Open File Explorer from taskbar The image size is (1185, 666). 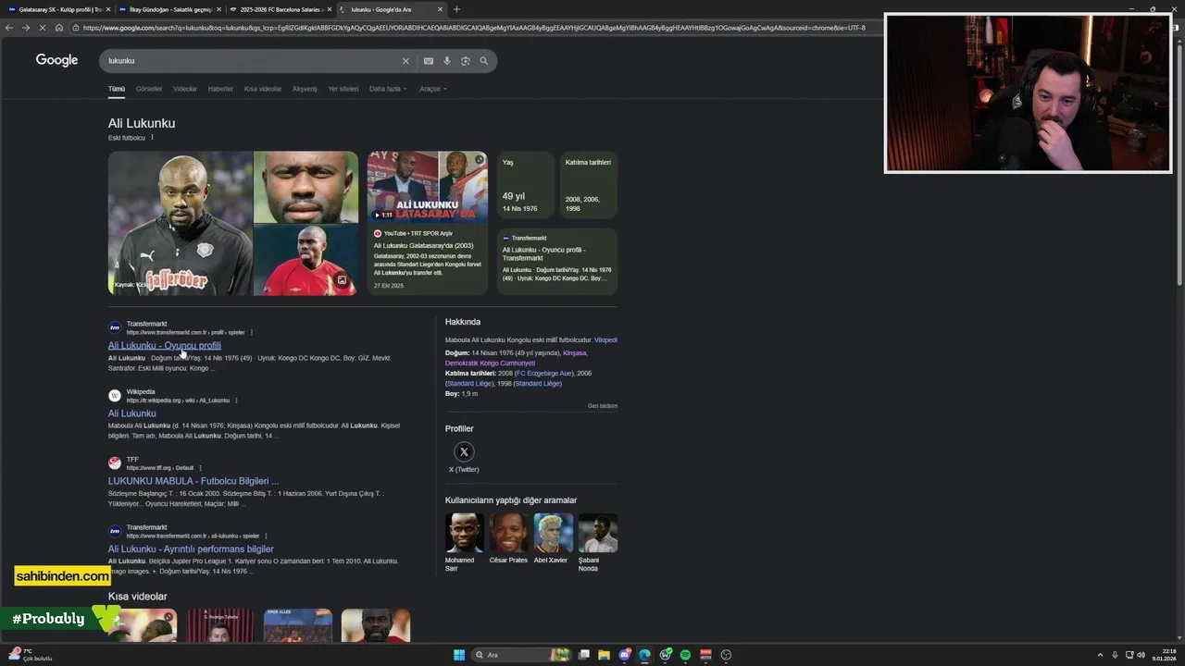[x=604, y=655]
